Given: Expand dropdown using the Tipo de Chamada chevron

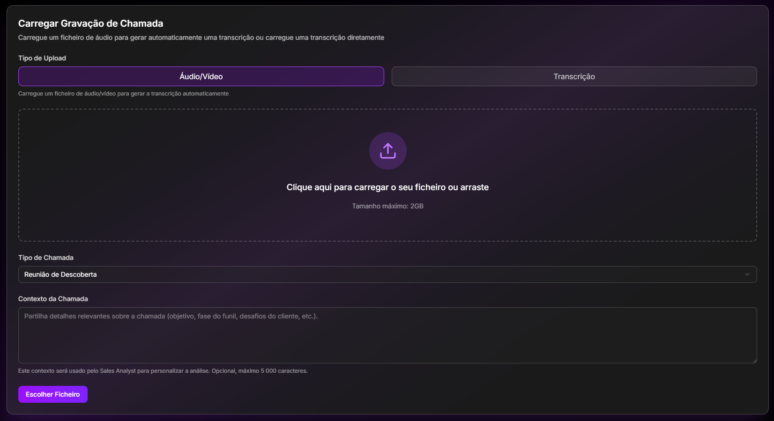Looking at the screenshot, I should [x=747, y=274].
